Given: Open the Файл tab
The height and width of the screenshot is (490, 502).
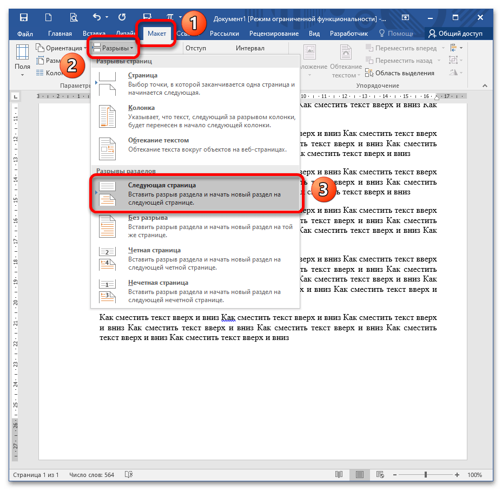Looking at the screenshot, I should pyautogui.click(x=25, y=34).
